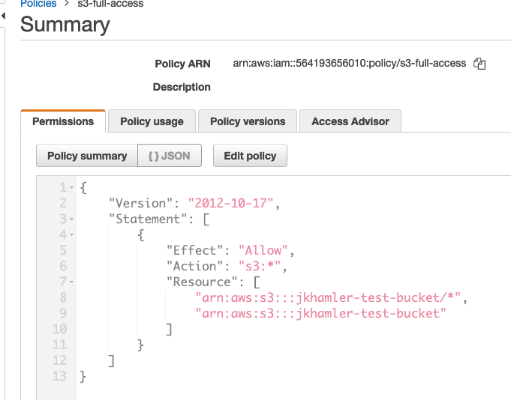
Task: Switch to the JSON view
Action: click(170, 156)
